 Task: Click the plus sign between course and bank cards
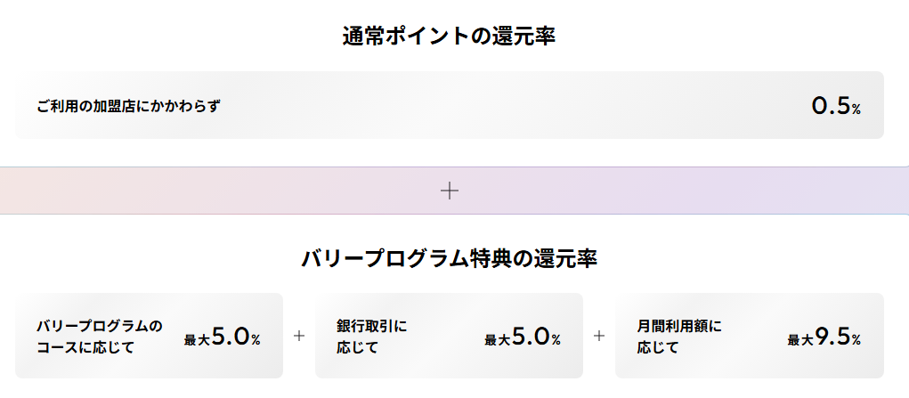(x=299, y=337)
